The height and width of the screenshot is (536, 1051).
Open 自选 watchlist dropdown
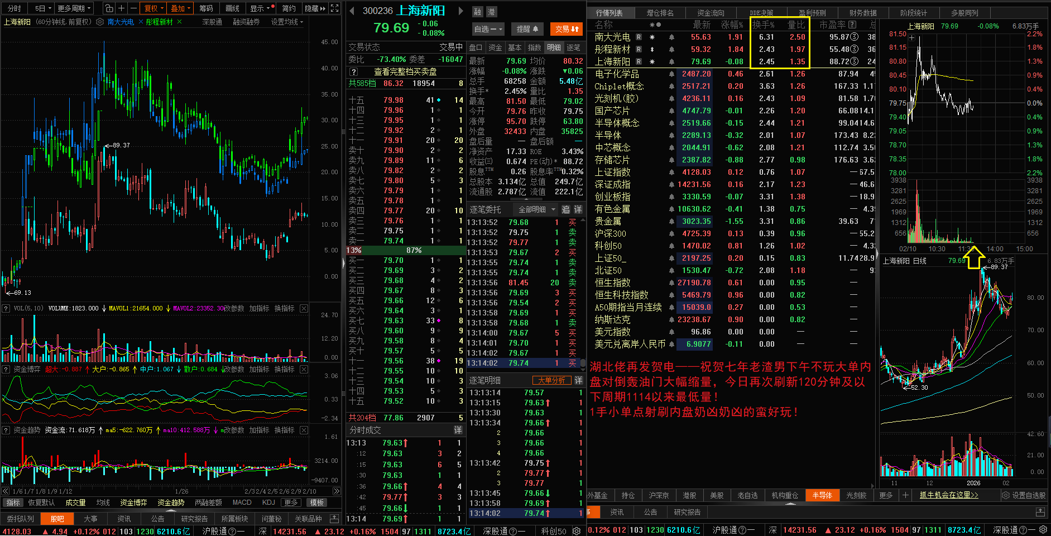(488, 29)
